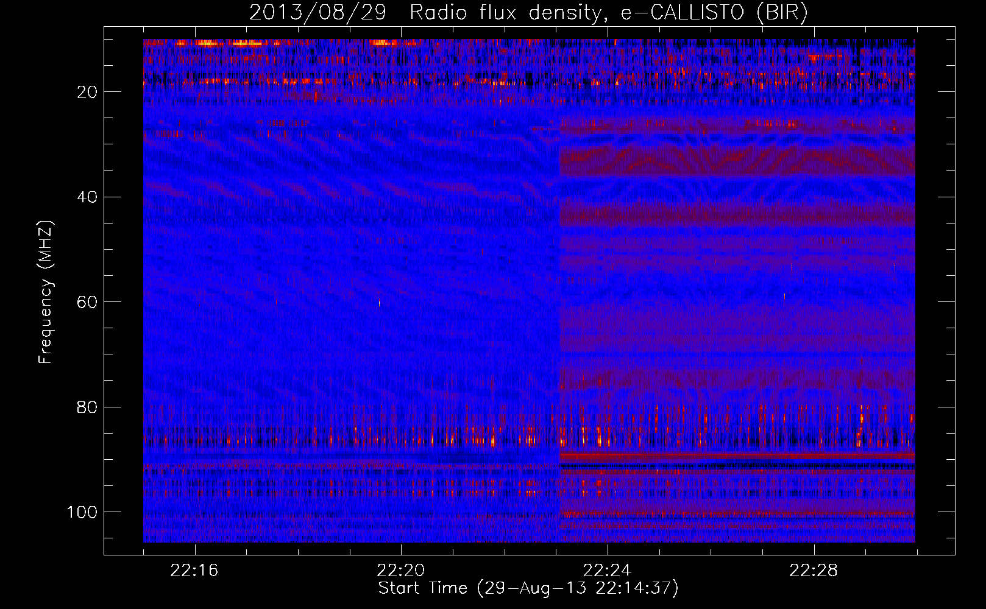Image resolution: width=986 pixels, height=609 pixels.
Task: Click the '22:24' time tick label
Action: coord(608,571)
